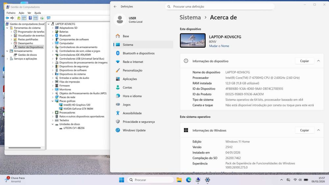Open the Chuva fraca weather widget

(15, 179)
